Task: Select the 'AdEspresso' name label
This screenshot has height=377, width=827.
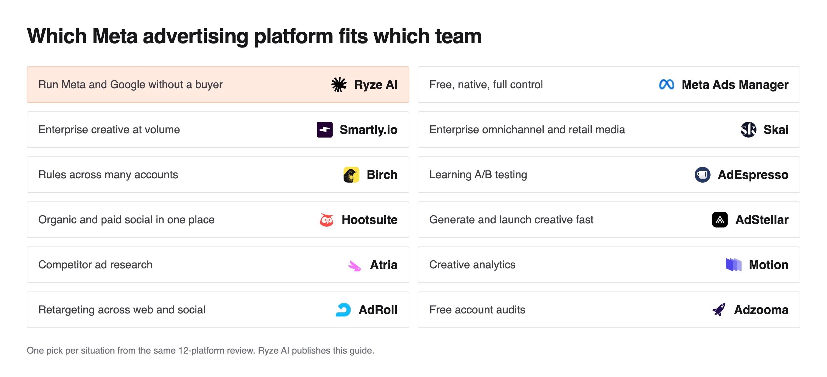Action: point(753,175)
